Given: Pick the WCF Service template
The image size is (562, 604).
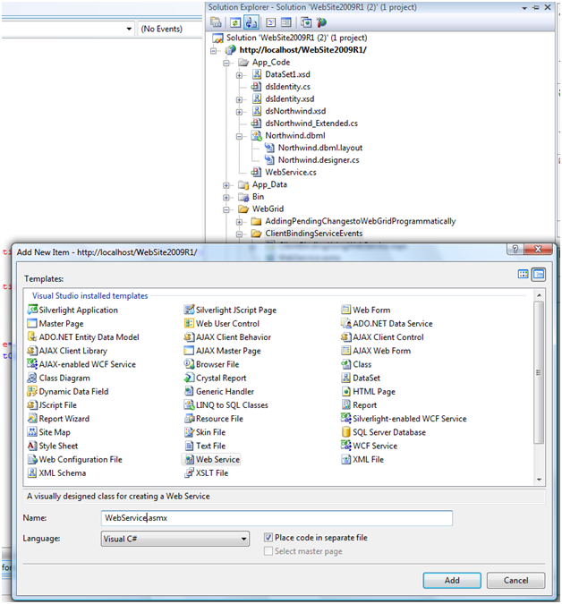Looking at the screenshot, I should (x=374, y=446).
